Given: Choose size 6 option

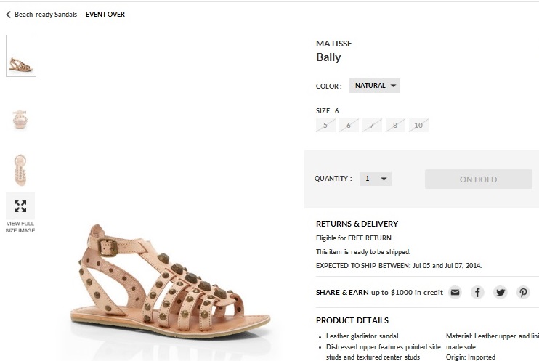Looking at the screenshot, I should click(x=349, y=126).
